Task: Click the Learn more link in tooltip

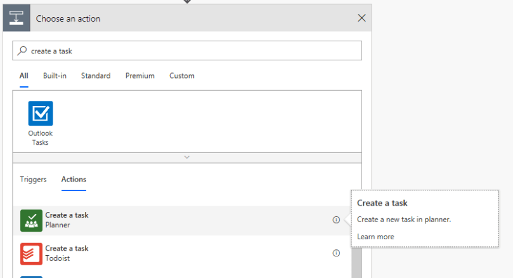Action: click(x=375, y=237)
